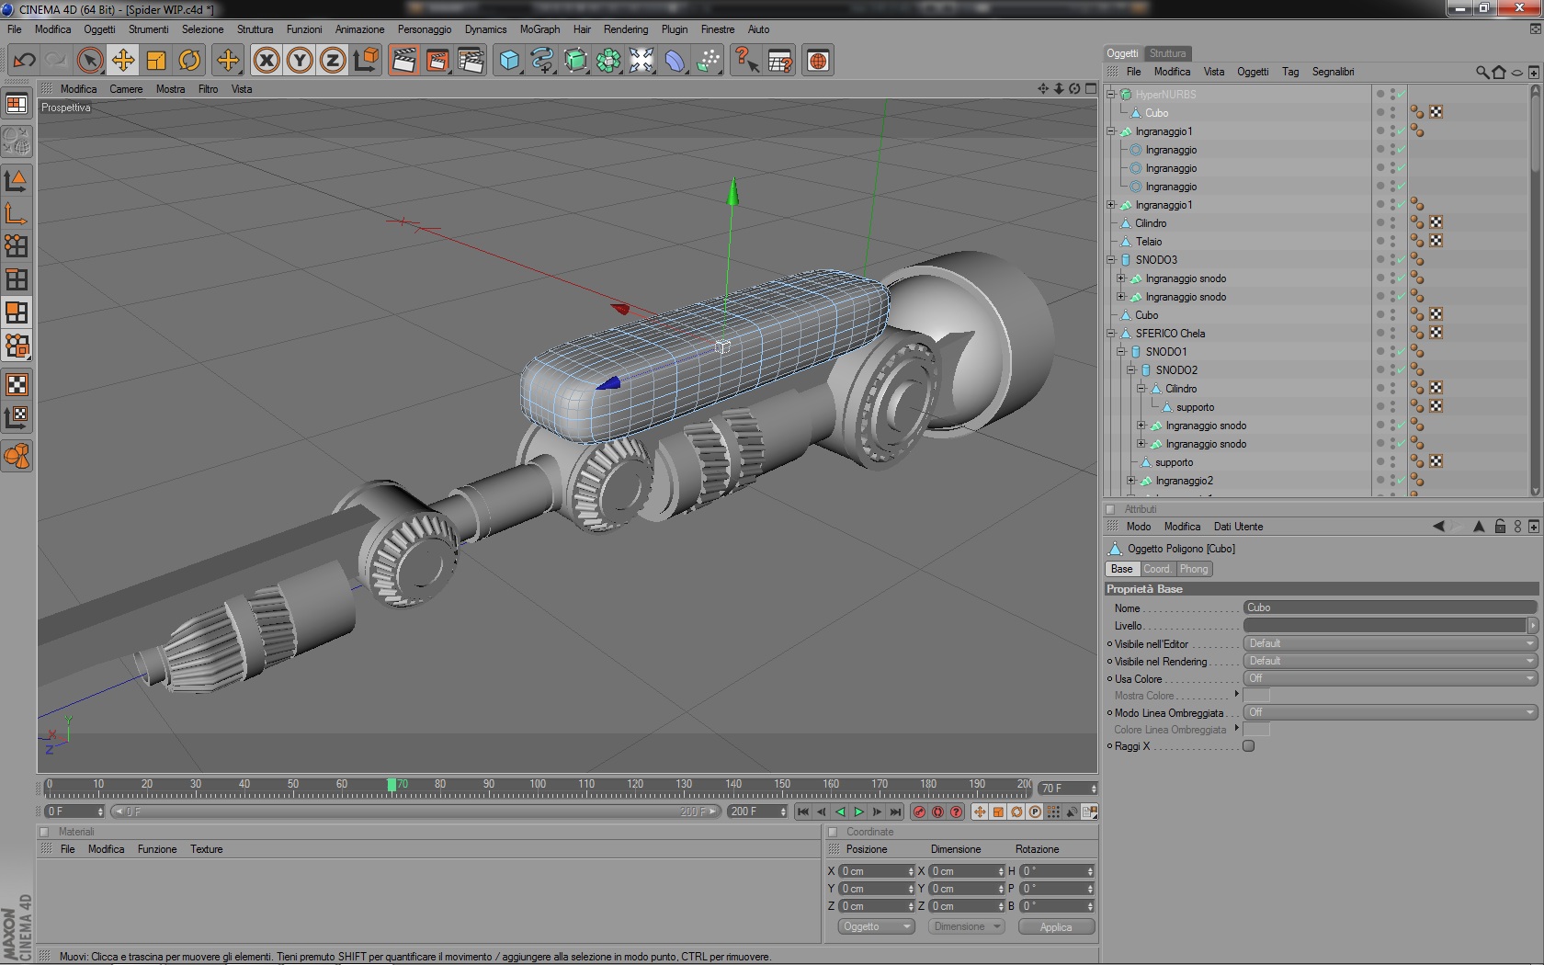Click Posizione X input field
This screenshot has height=965, width=1544.
click(877, 871)
